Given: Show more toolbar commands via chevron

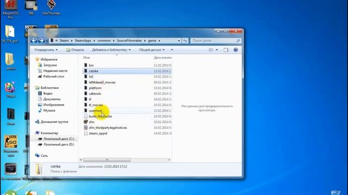Looking at the screenshot, I should click(172, 50).
